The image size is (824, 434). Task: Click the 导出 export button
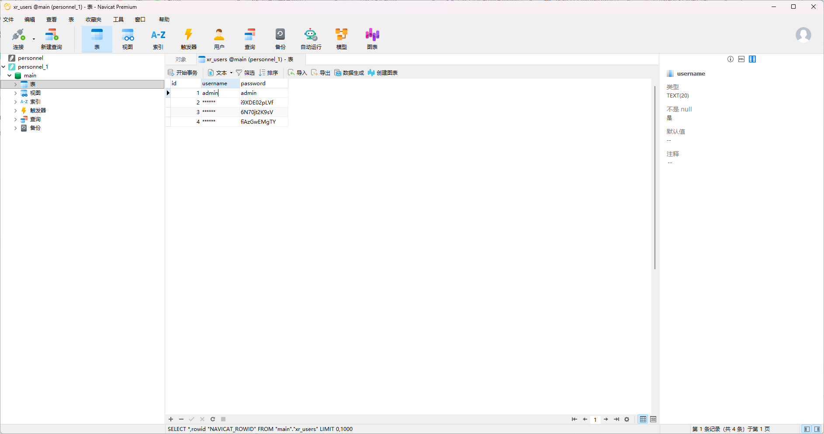321,73
